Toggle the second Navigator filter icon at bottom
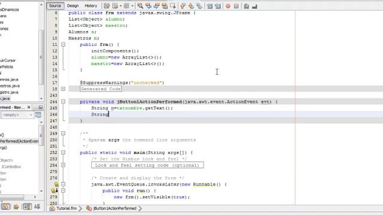 click(x=16, y=207)
